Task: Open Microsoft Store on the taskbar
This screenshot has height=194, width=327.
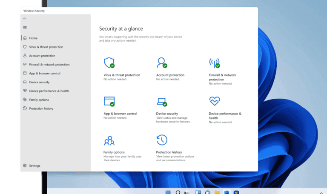Action: [236, 192]
